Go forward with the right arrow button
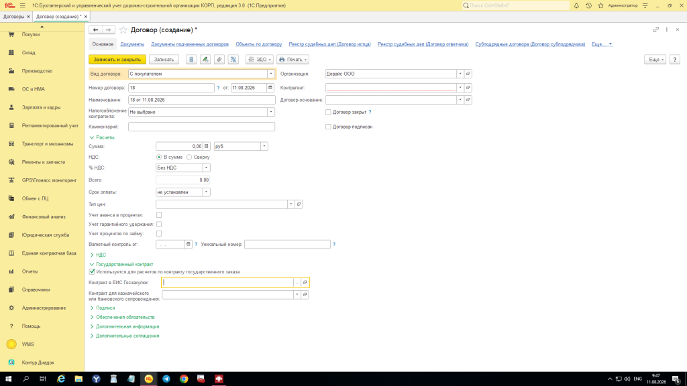 tap(108, 29)
